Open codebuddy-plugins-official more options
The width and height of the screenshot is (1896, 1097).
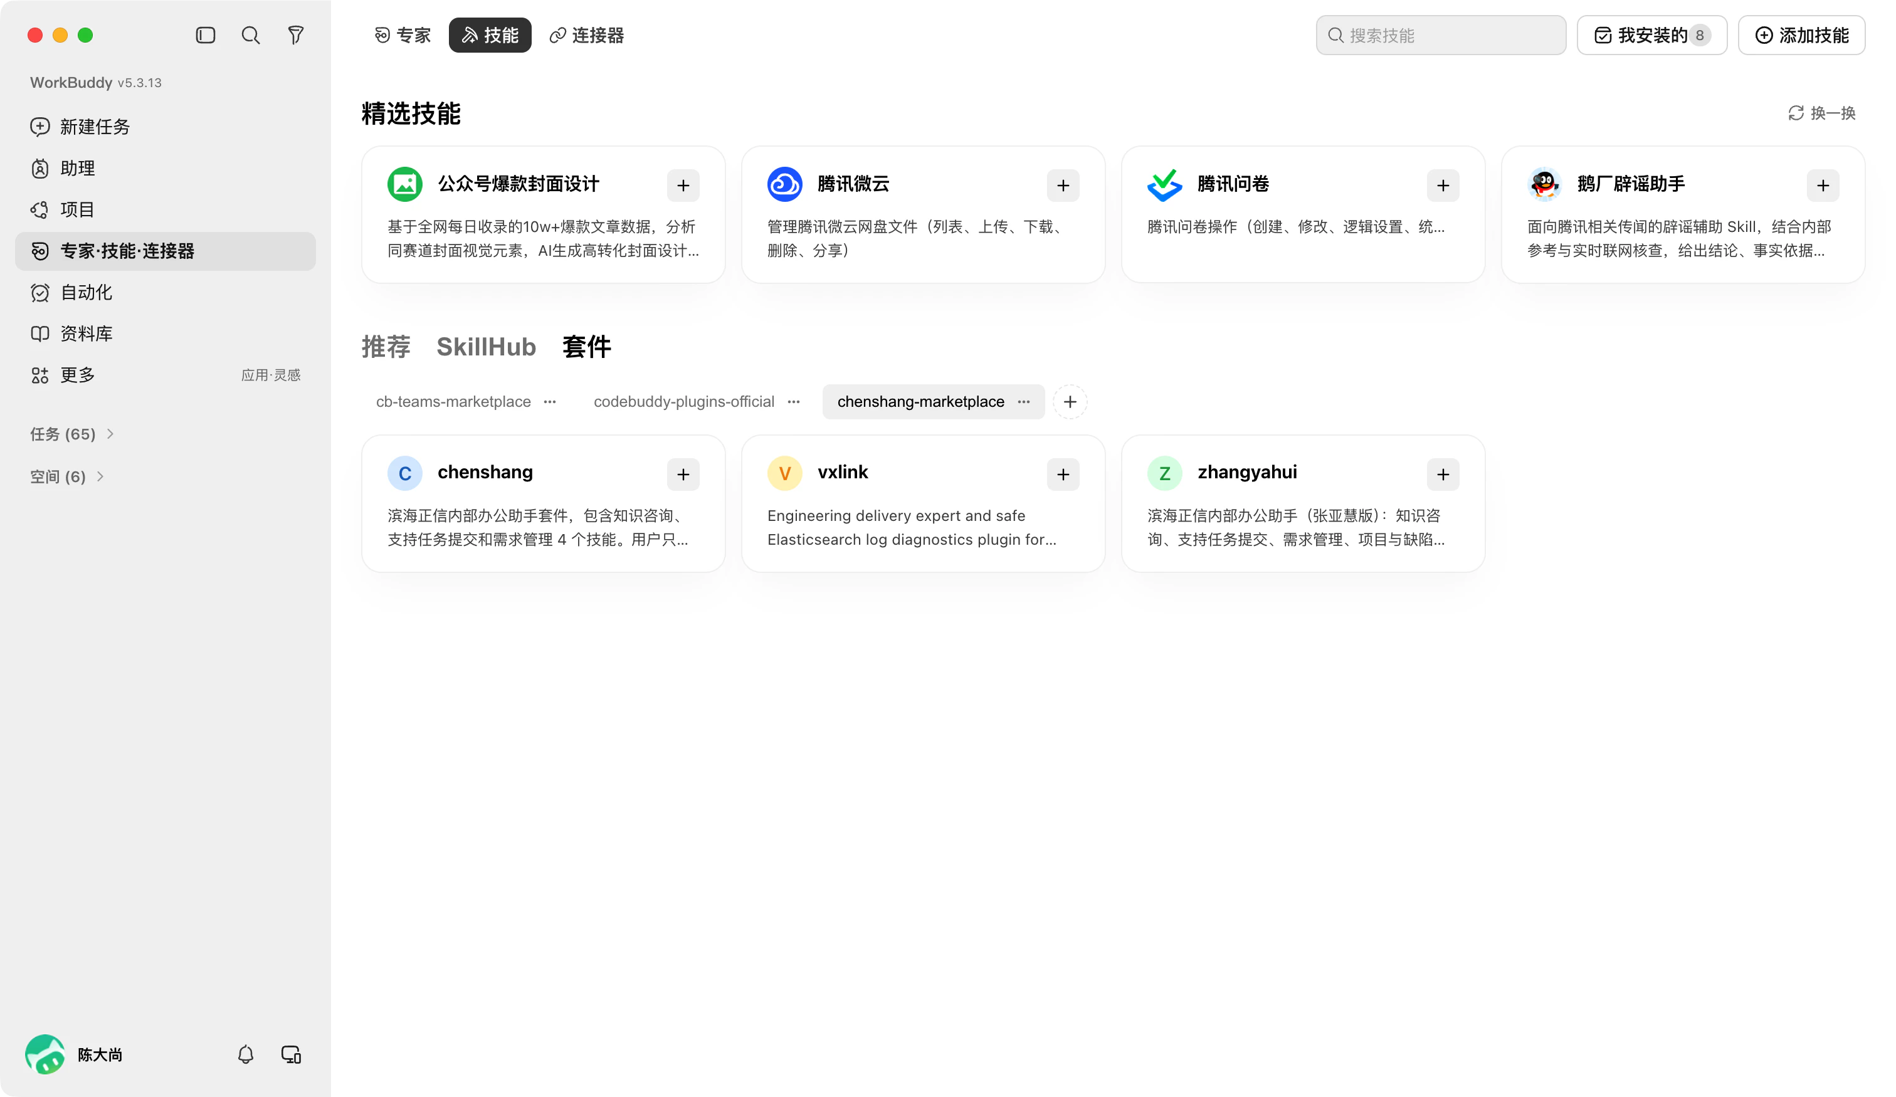pyautogui.click(x=794, y=402)
